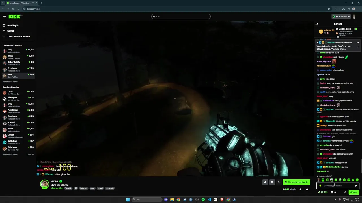362x203 pixels.
Task: Open the Garry's Mod category link
Action: [57, 188]
